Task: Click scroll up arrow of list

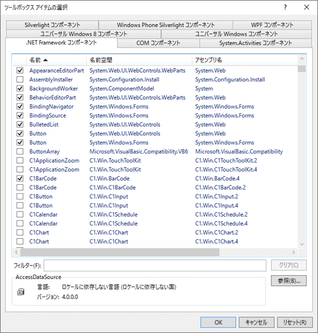Action: [301, 58]
